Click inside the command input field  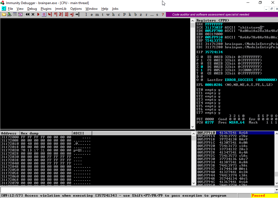[x=137, y=190]
